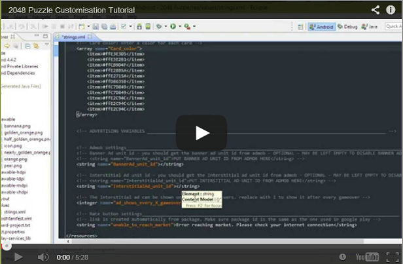Add to Watch Later with the clock icon

(x=342, y=257)
